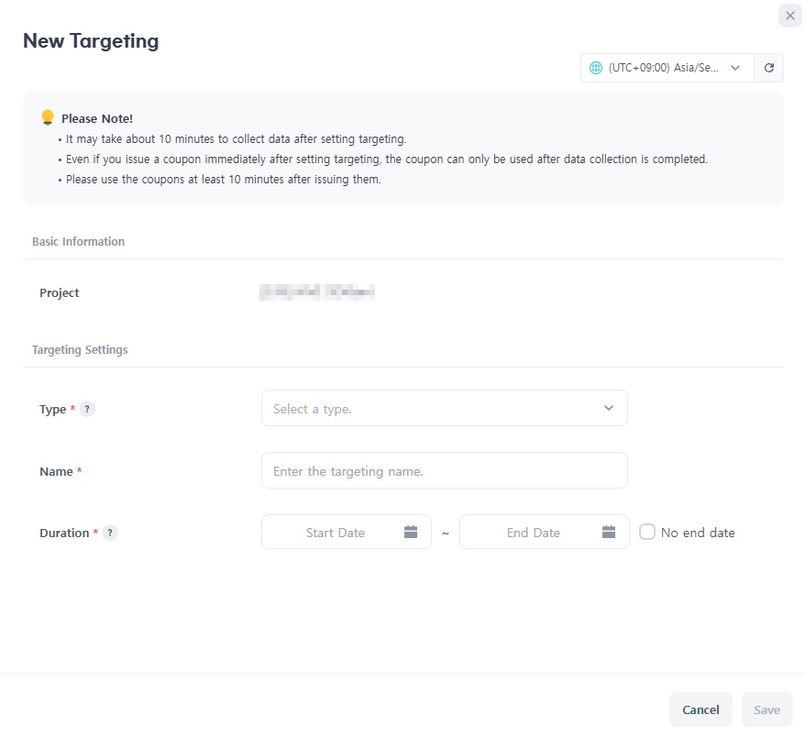Enable the No end date checkbox
The height and width of the screenshot is (748, 805).
point(647,532)
